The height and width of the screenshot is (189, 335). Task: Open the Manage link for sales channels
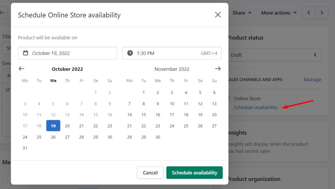coord(312,79)
